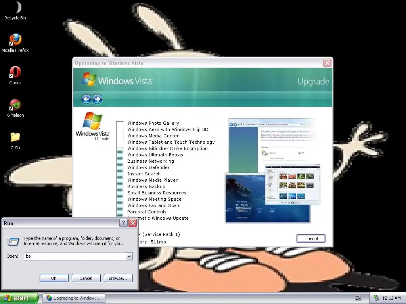
Task: Click the forward arrow in Vista upgrade window
Action: (x=98, y=99)
